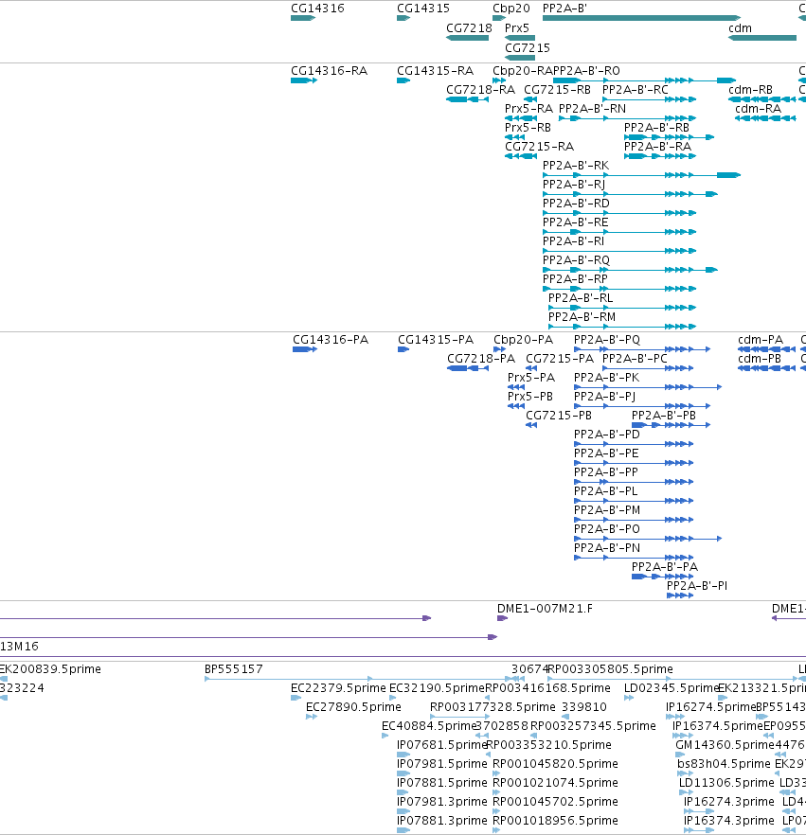Select EST LD02345.5prime

tap(629, 698)
